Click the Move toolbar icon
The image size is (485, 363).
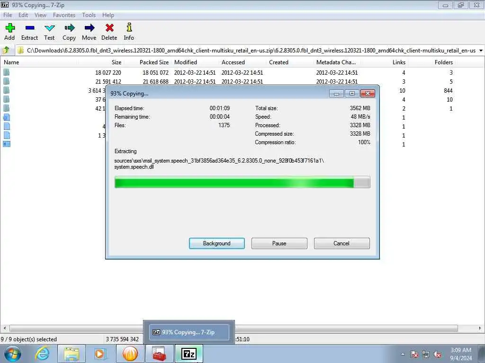(x=89, y=28)
